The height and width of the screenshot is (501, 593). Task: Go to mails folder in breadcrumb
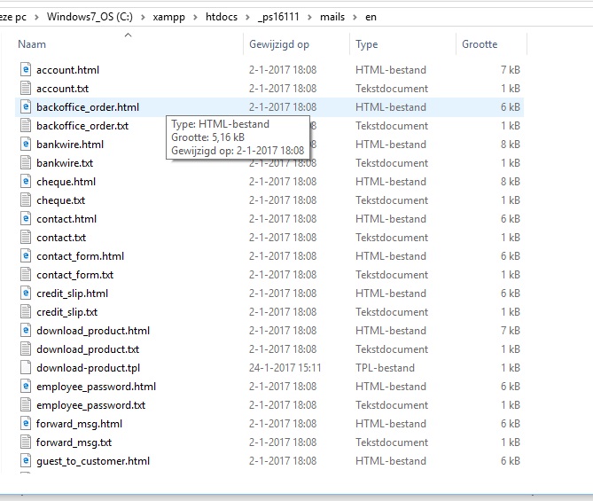[332, 17]
